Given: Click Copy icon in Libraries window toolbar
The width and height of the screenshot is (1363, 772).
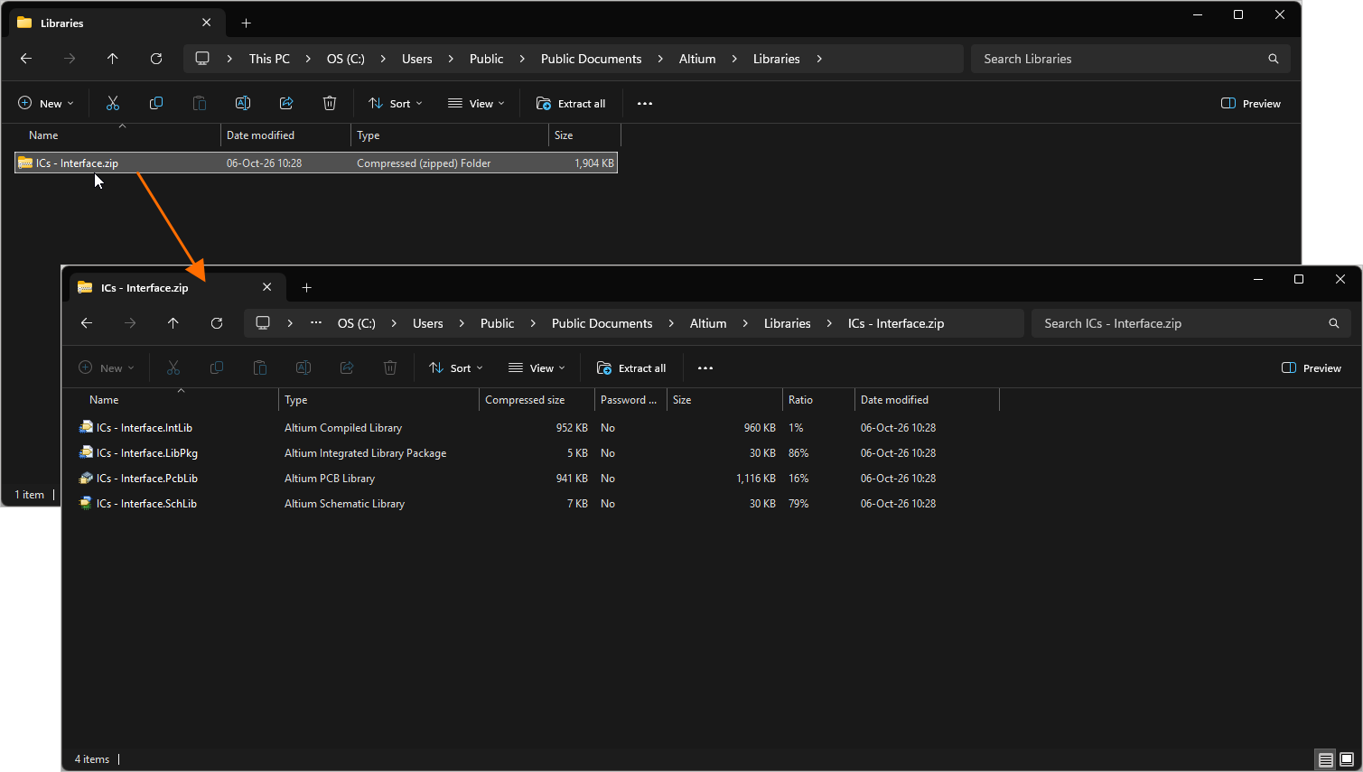Looking at the screenshot, I should point(156,104).
